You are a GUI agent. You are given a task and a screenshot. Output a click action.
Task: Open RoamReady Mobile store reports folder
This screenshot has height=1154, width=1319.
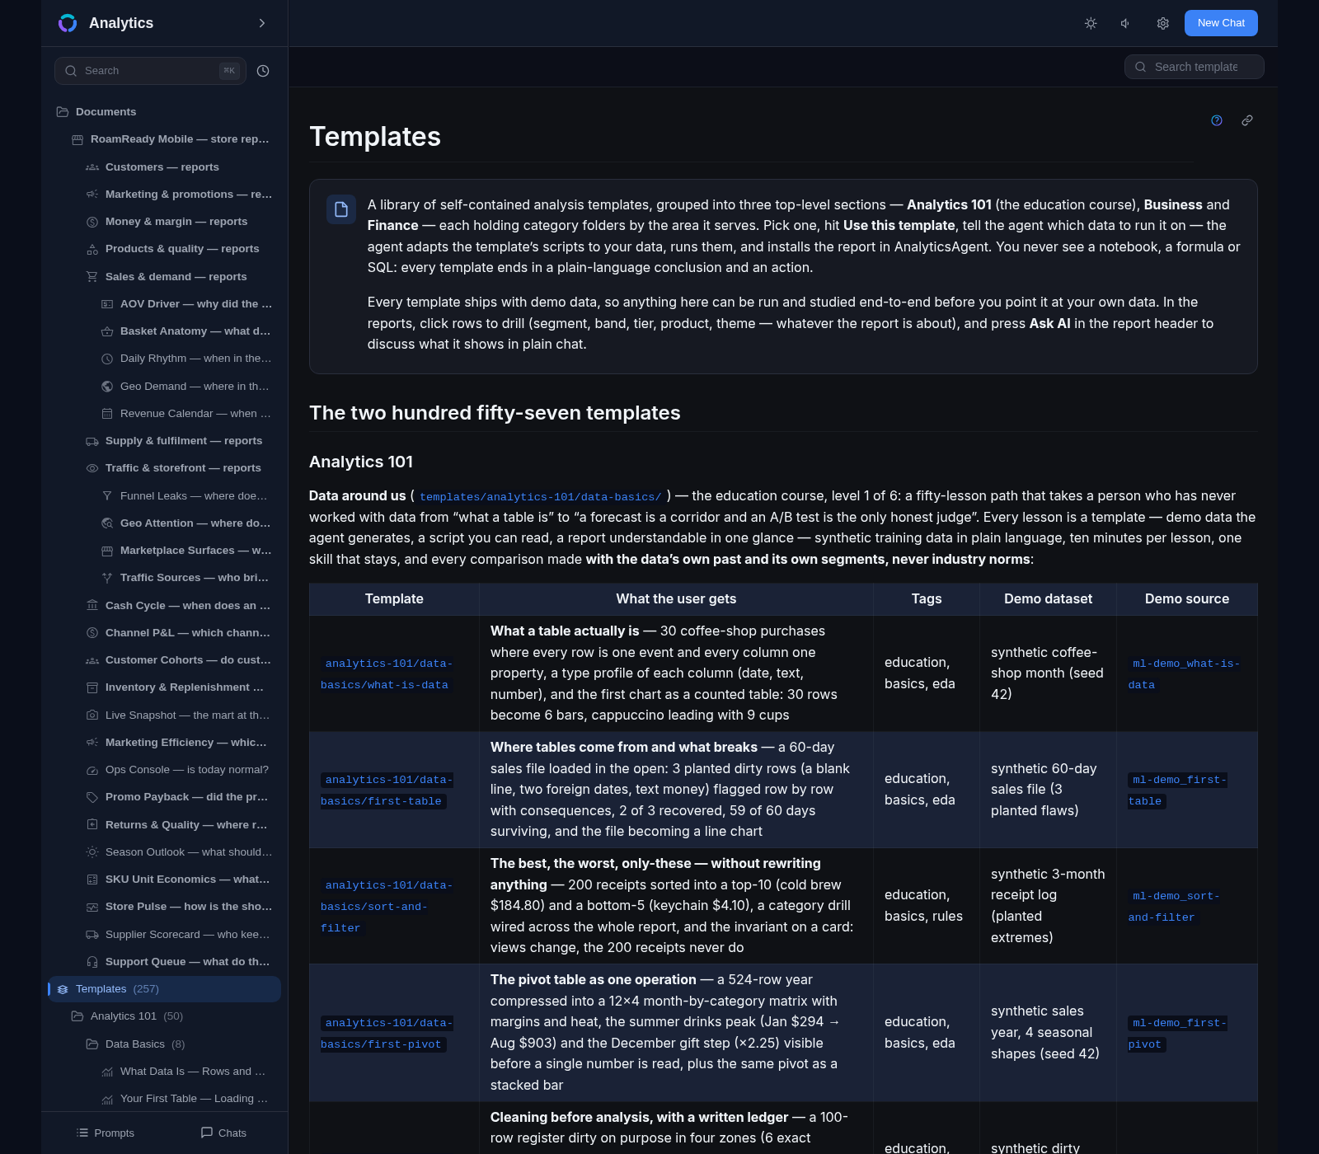click(x=173, y=139)
